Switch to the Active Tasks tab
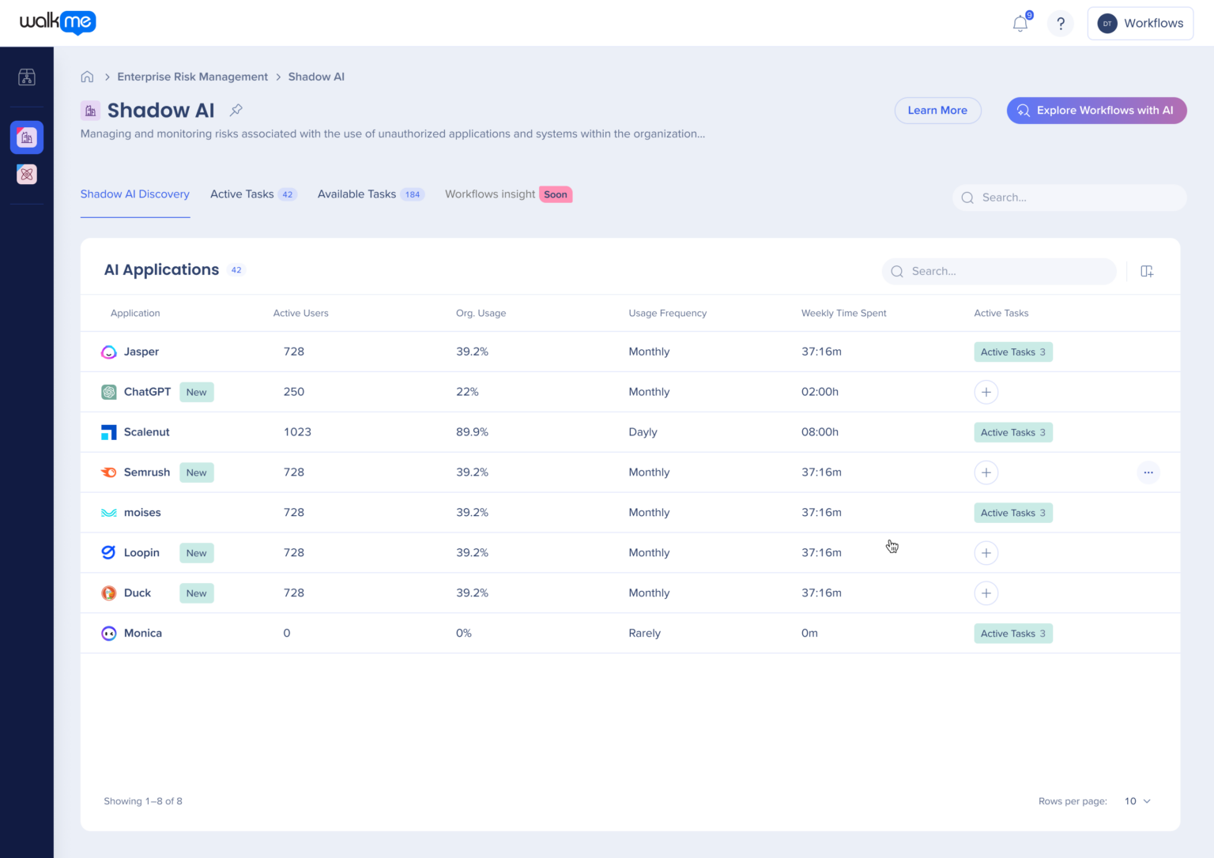This screenshot has height=858, width=1214. coord(242,194)
